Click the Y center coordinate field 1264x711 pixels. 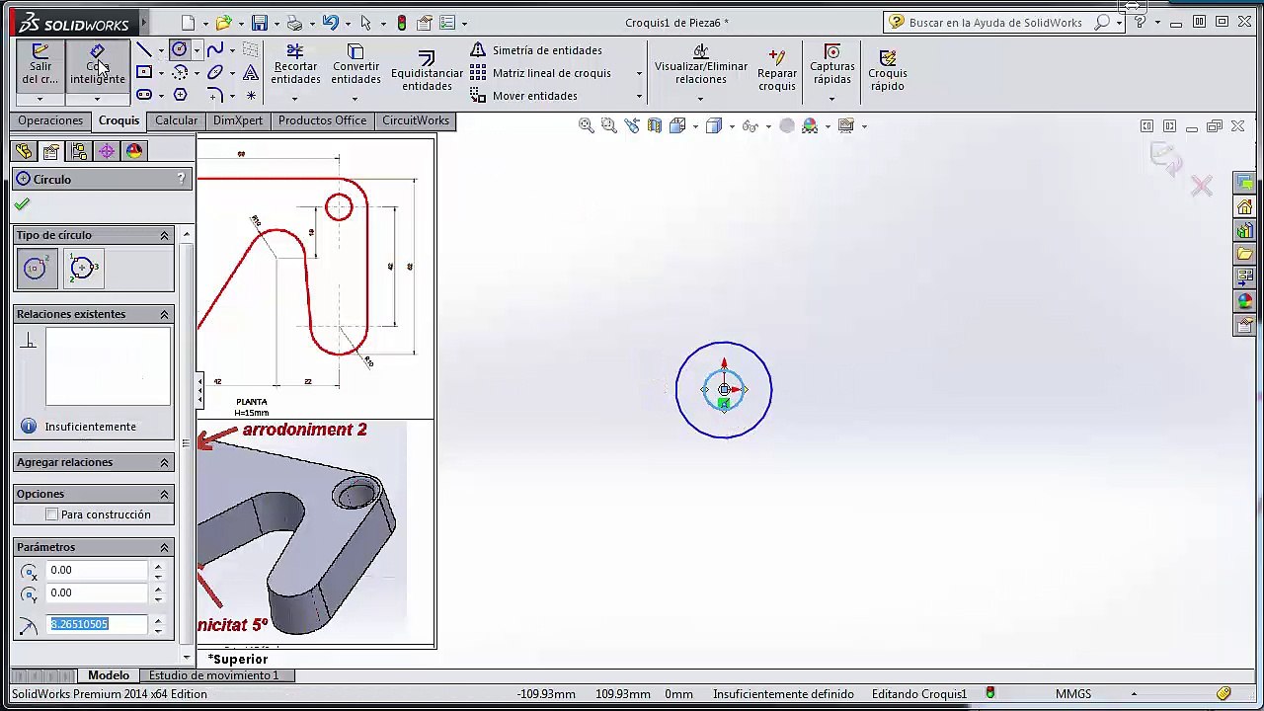(x=98, y=592)
